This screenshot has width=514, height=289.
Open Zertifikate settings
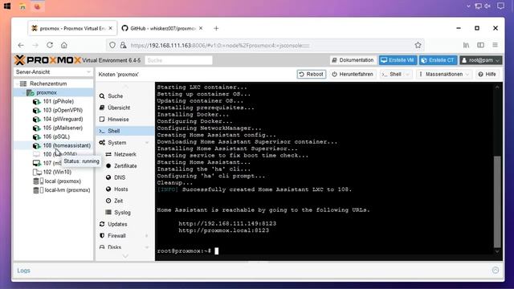pos(125,166)
